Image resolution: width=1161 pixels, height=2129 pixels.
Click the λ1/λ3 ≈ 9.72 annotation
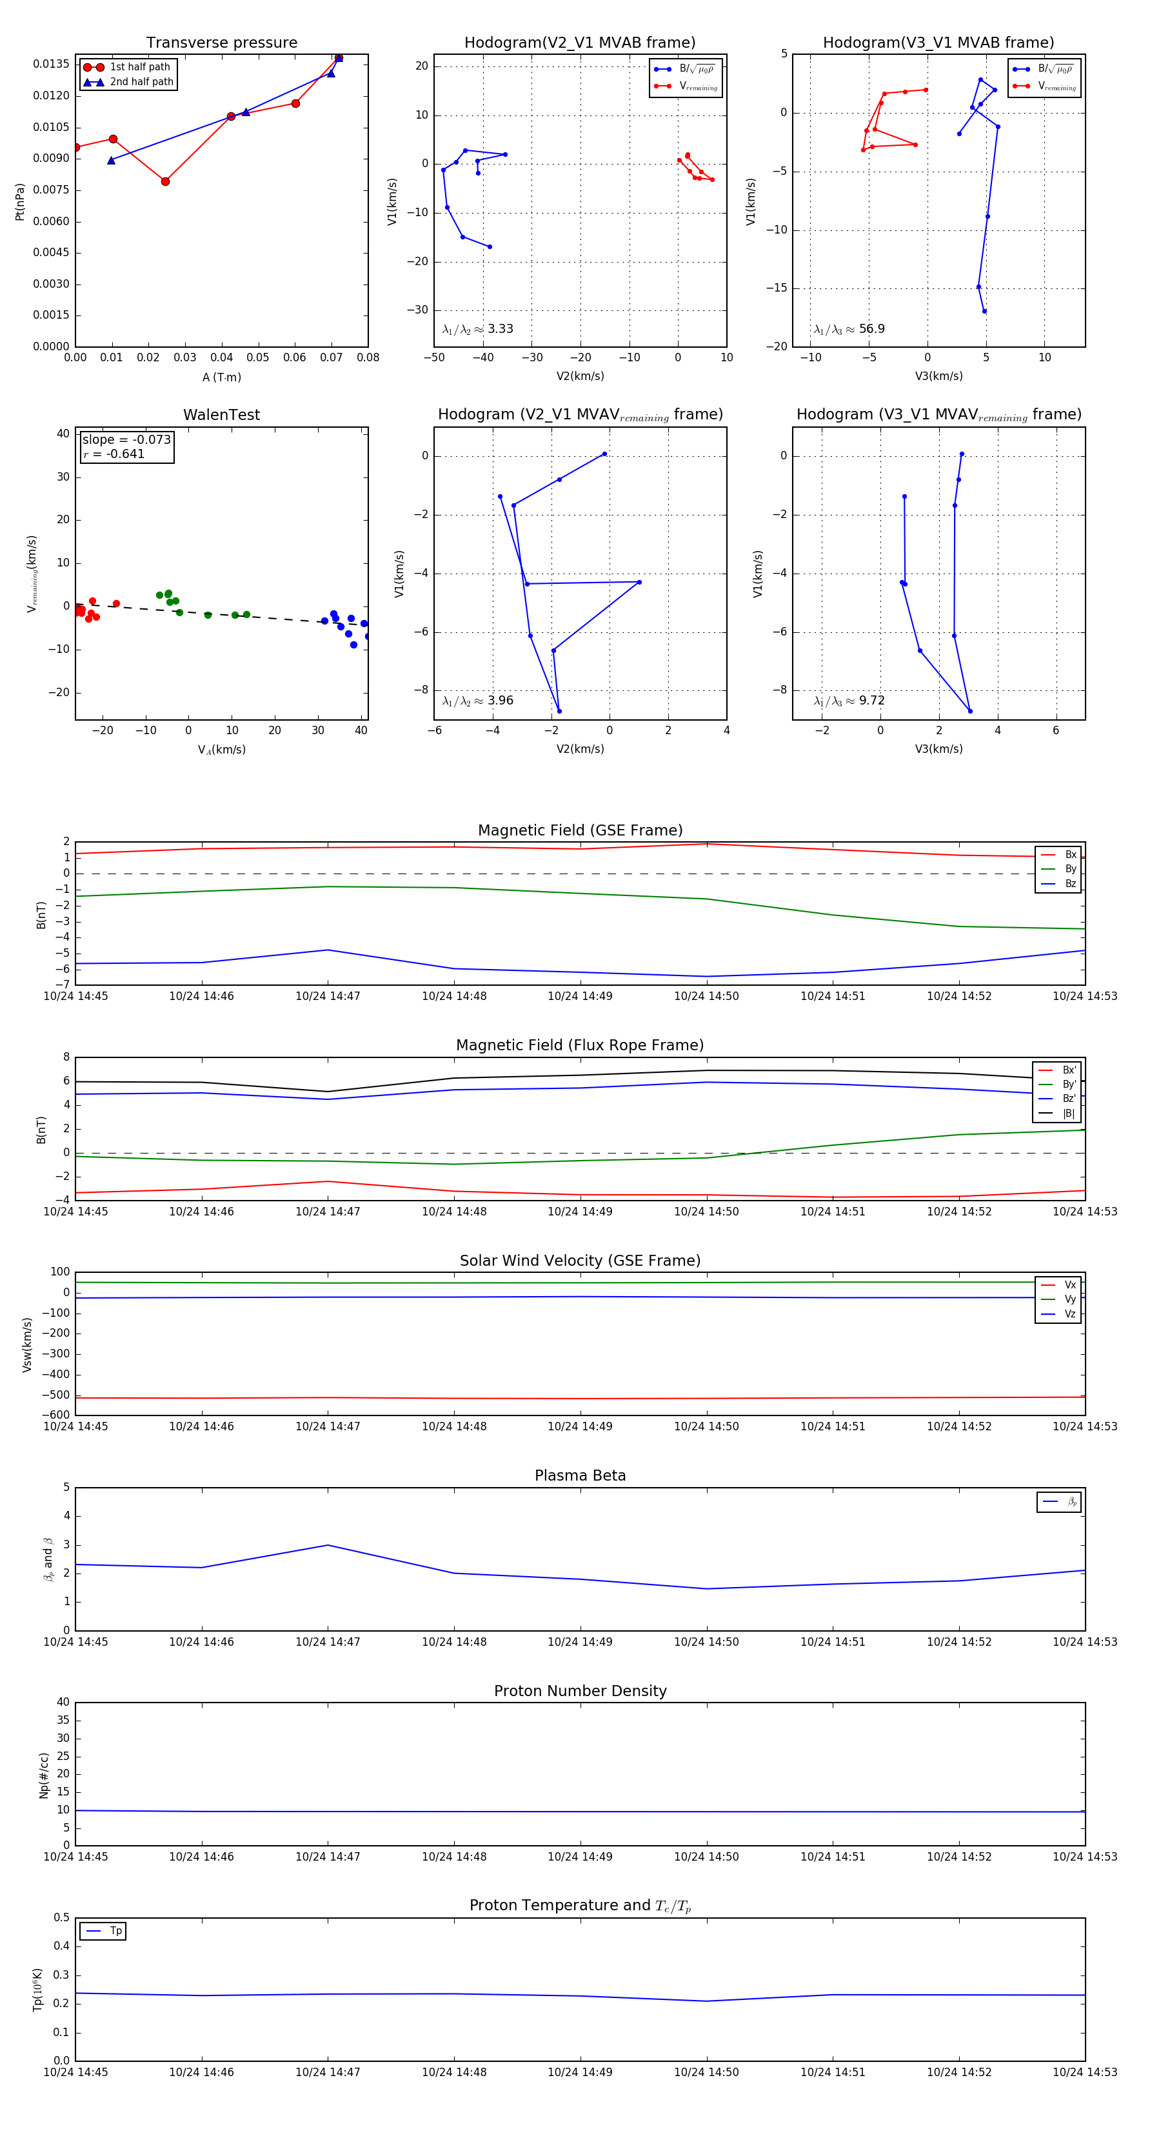click(x=849, y=701)
